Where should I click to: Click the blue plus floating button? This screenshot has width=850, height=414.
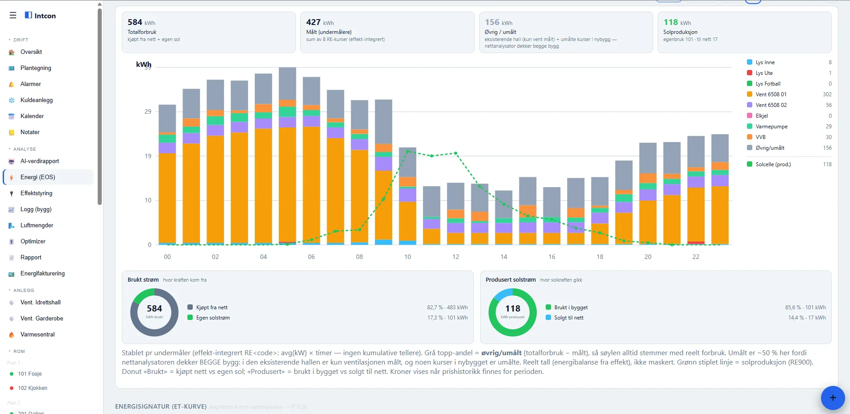[833, 398]
